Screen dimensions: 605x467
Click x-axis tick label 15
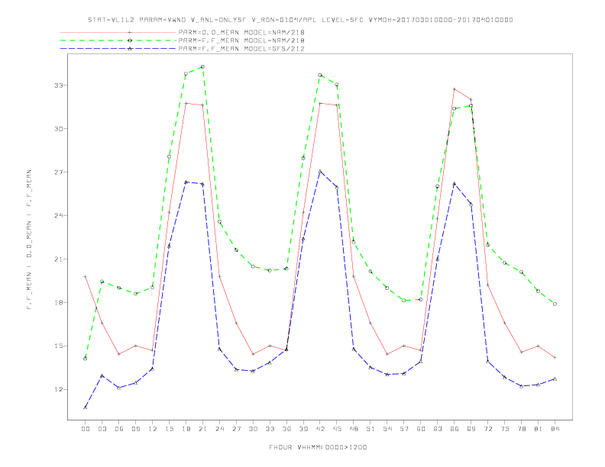coord(170,429)
